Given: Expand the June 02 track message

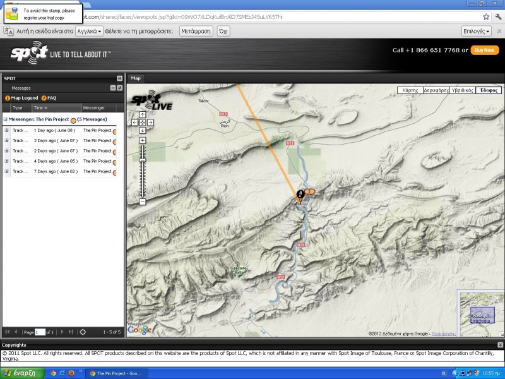Looking at the screenshot, I should click(x=6, y=171).
